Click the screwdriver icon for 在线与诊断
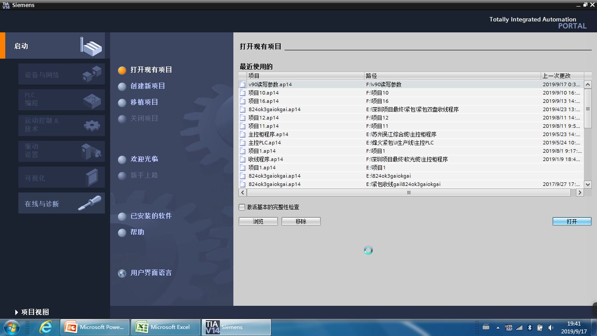 [x=90, y=203]
